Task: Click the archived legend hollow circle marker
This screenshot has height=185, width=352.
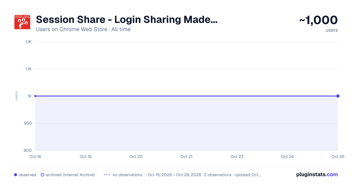Action: [43, 175]
